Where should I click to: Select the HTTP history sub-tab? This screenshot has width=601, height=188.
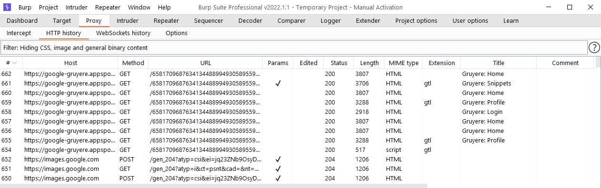pyautogui.click(x=63, y=33)
